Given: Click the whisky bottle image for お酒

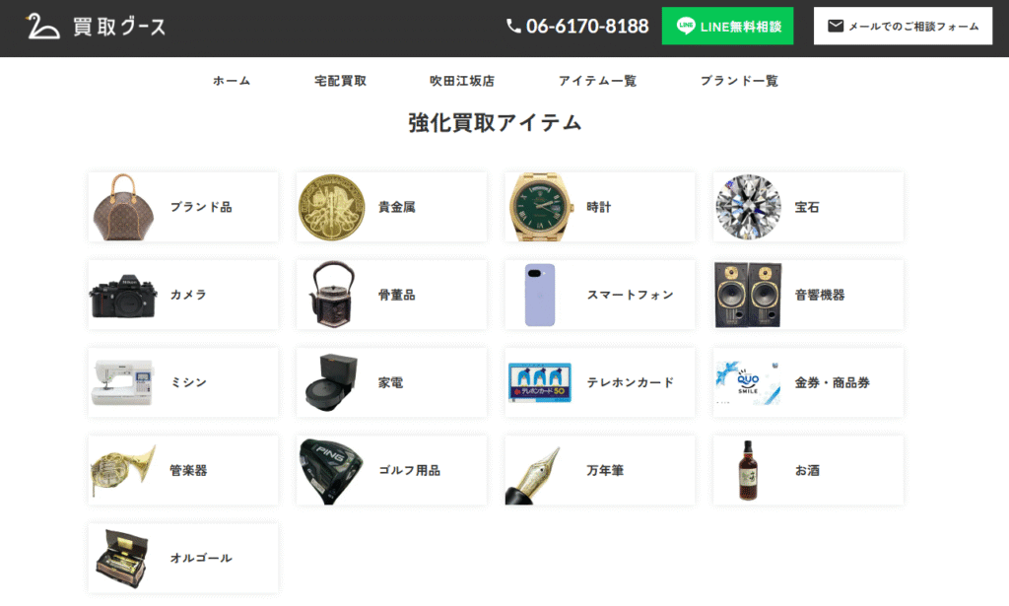Looking at the screenshot, I should click(x=747, y=470).
